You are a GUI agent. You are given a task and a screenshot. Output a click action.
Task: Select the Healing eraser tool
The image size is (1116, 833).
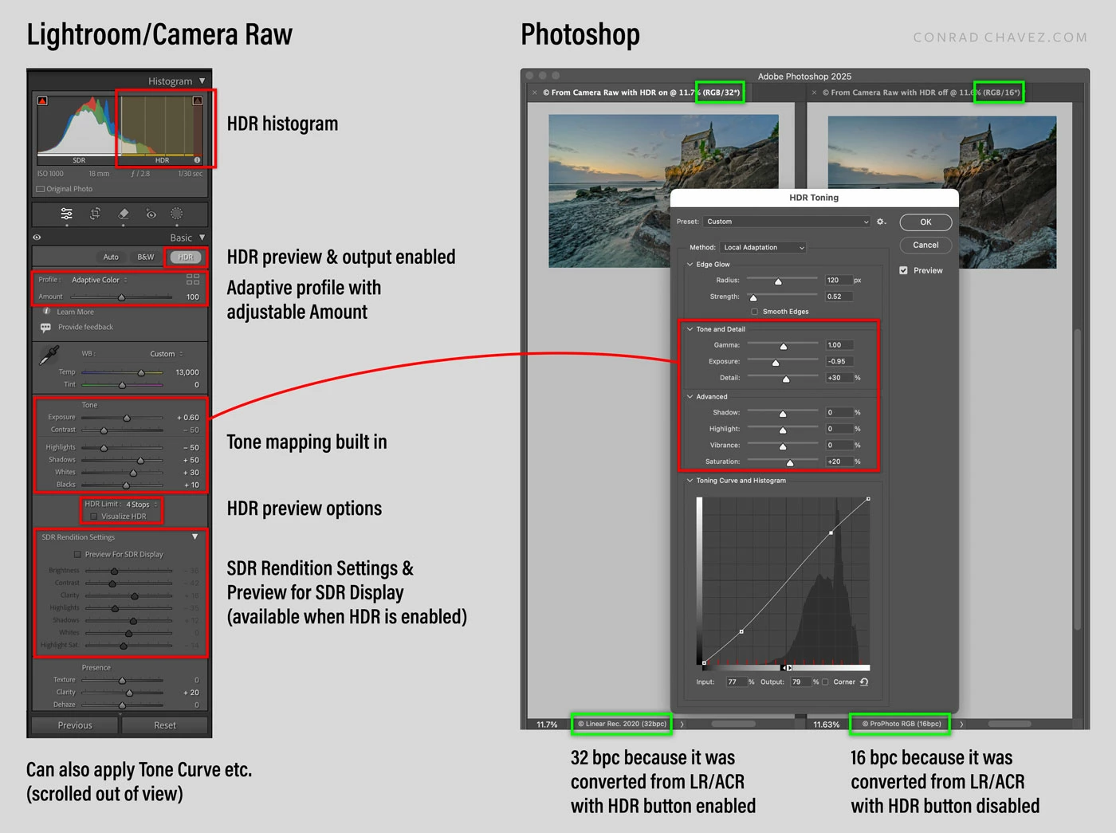123,214
